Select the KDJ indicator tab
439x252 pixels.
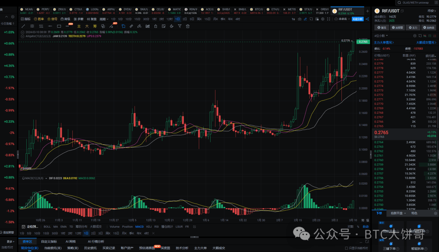click(149, 226)
